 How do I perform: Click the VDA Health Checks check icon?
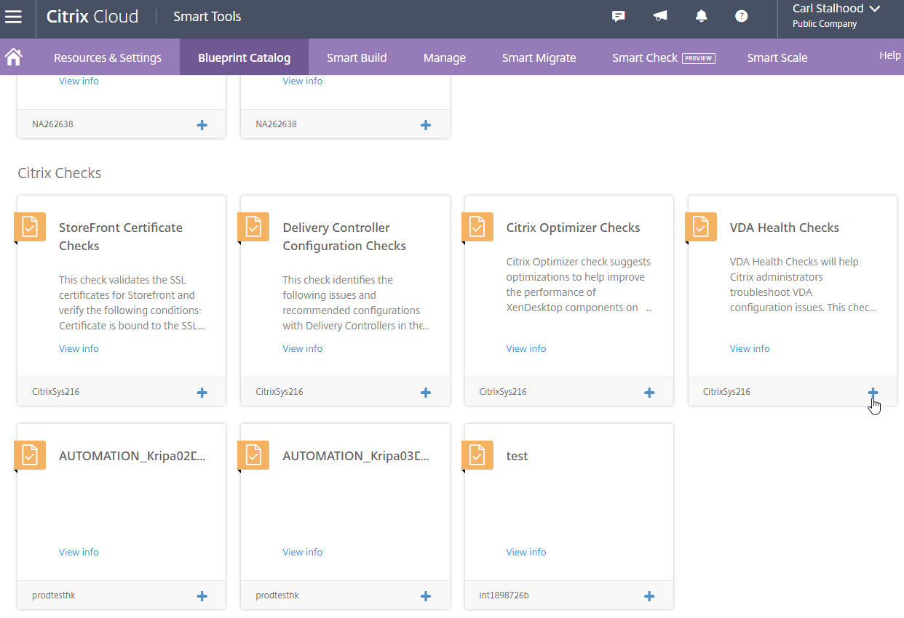[x=700, y=227]
